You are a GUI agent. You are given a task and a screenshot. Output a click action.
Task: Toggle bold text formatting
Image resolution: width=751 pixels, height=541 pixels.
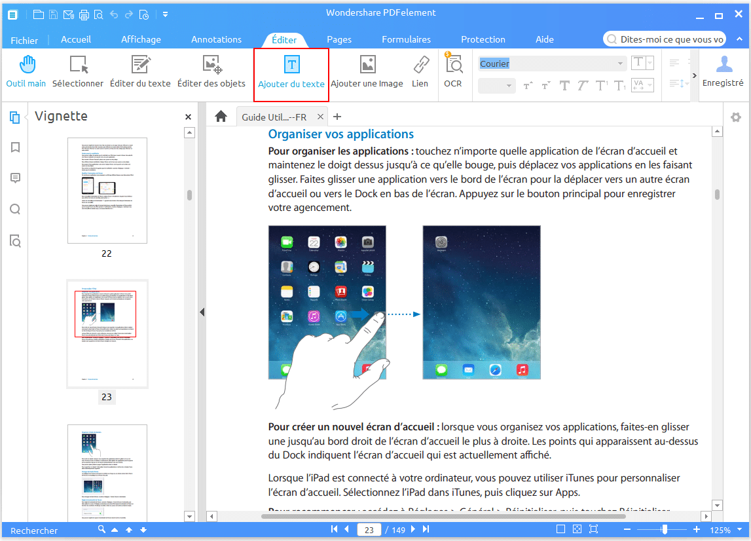click(x=564, y=86)
